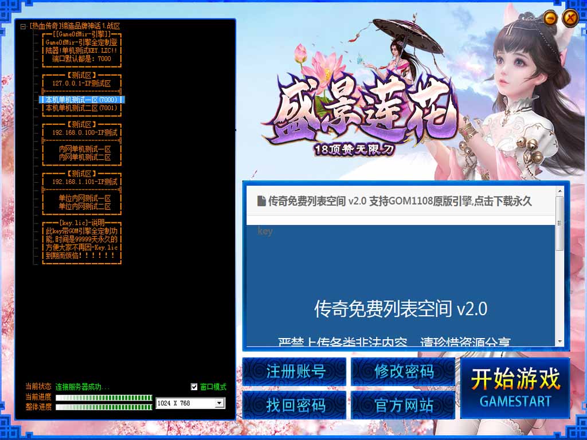
Task: Pick 单位内网测试二区 server
Action: pyautogui.click(x=85, y=206)
